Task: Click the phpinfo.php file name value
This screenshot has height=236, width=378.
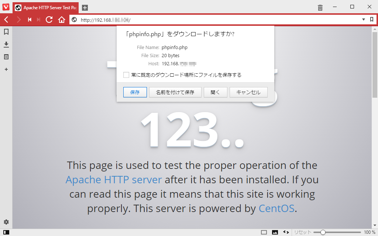Action: click(x=175, y=48)
